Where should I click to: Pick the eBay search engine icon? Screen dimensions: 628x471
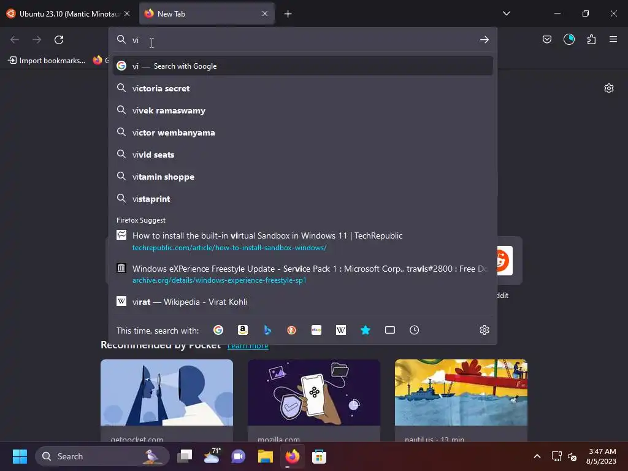pyautogui.click(x=316, y=330)
